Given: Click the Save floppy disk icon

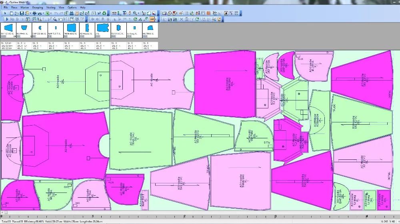Looking at the screenshot, I should click(x=22, y=14).
